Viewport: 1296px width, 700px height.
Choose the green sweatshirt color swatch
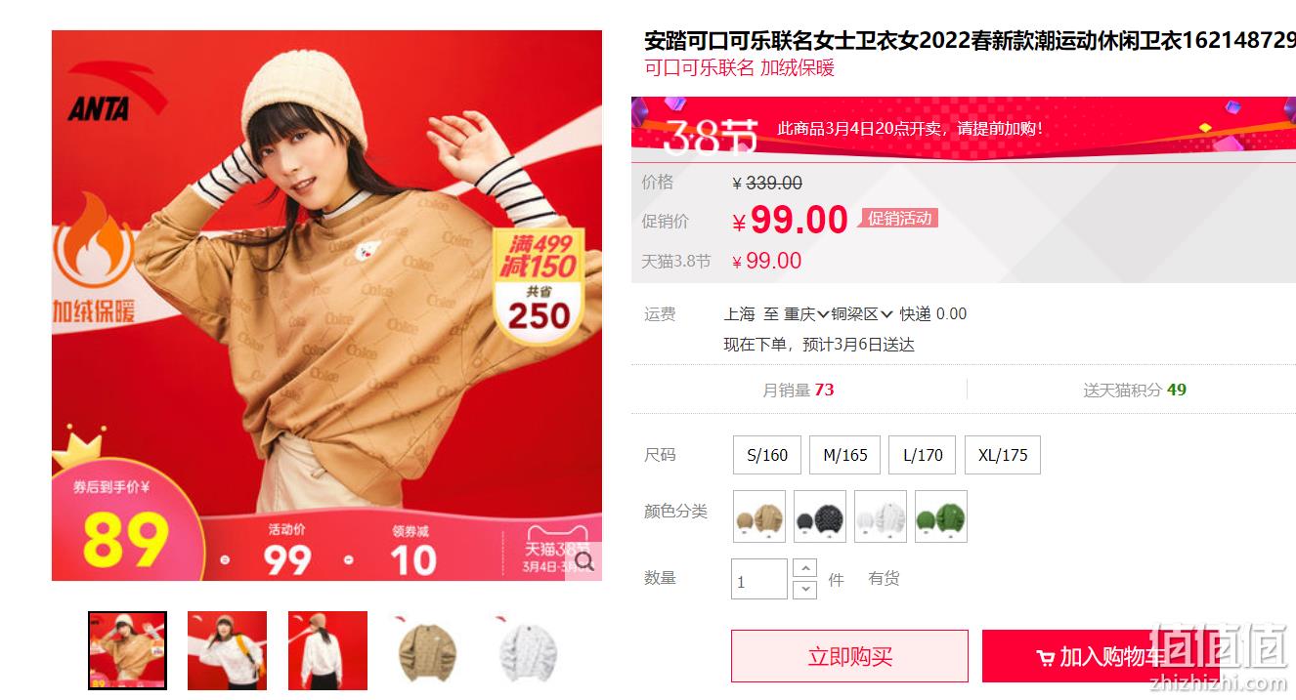pos(941,516)
